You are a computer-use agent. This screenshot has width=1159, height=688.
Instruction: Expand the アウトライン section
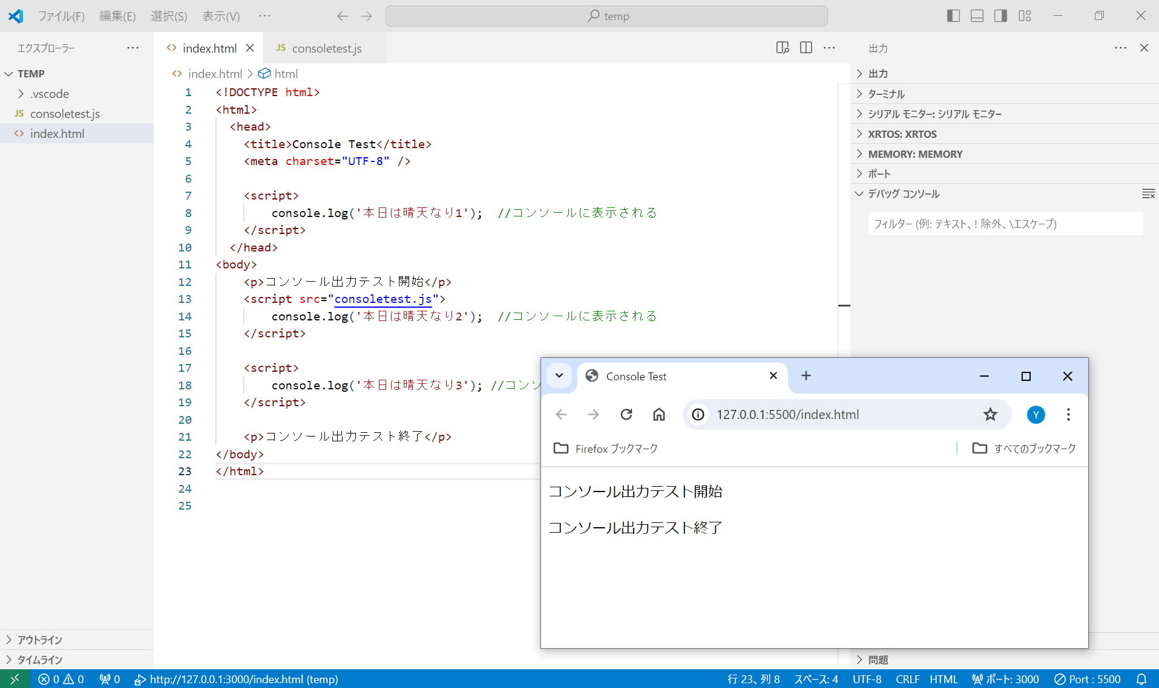coord(77,640)
